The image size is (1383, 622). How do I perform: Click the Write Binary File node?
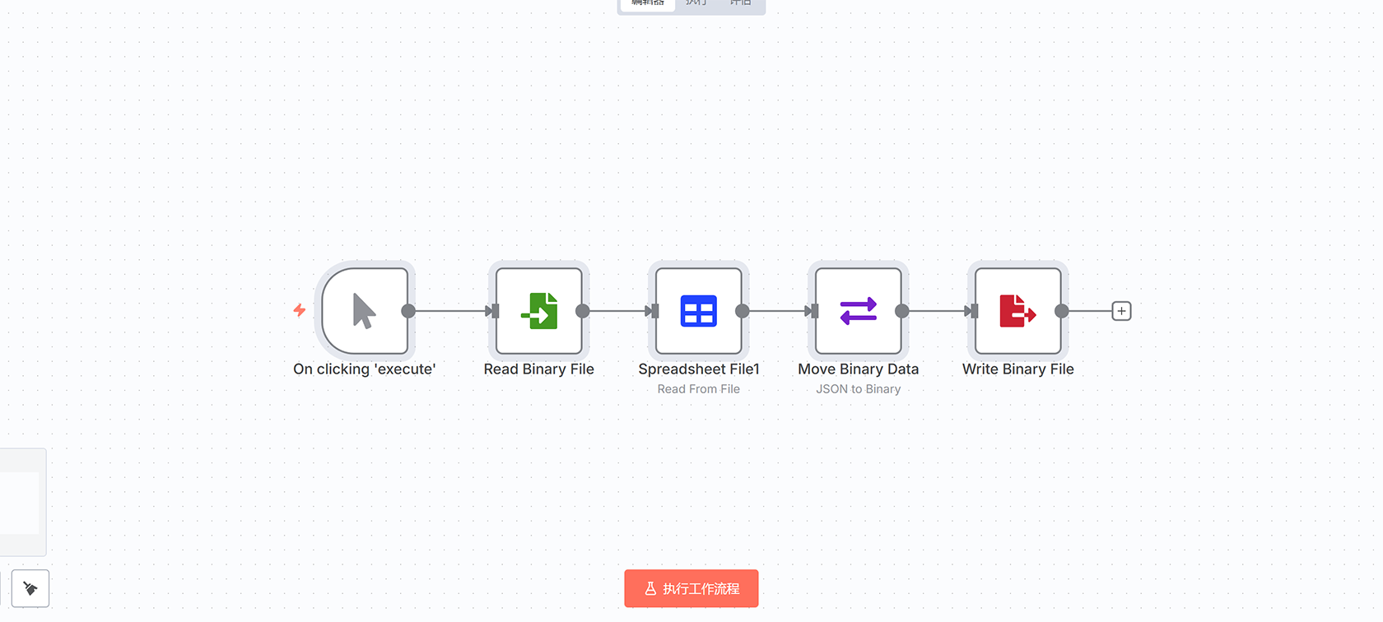pos(1018,311)
